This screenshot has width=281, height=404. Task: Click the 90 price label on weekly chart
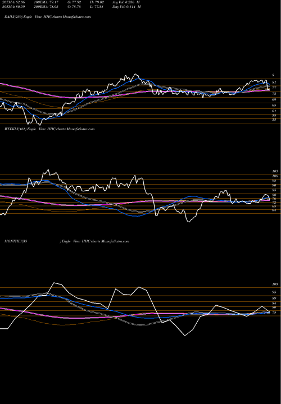pyautogui.click(x=274, y=185)
